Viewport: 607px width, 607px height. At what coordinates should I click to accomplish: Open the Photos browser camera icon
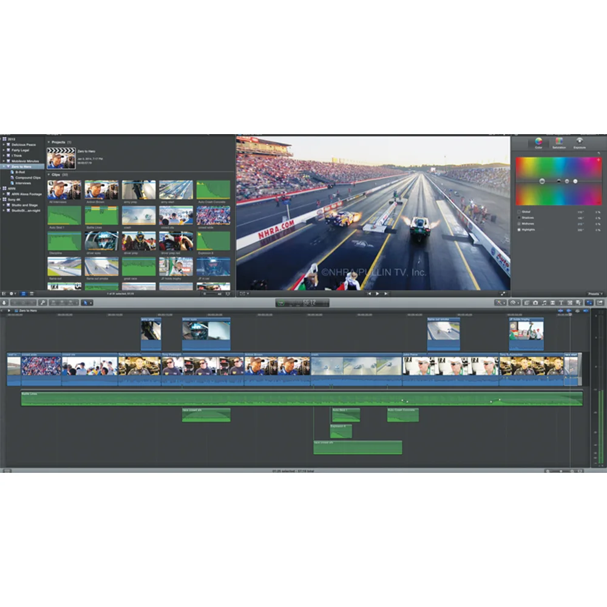tap(536, 302)
